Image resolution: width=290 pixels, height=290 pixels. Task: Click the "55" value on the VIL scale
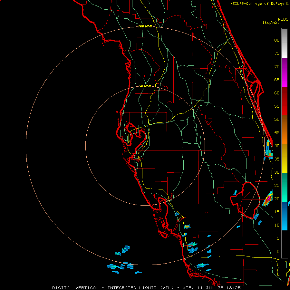pos(277,106)
